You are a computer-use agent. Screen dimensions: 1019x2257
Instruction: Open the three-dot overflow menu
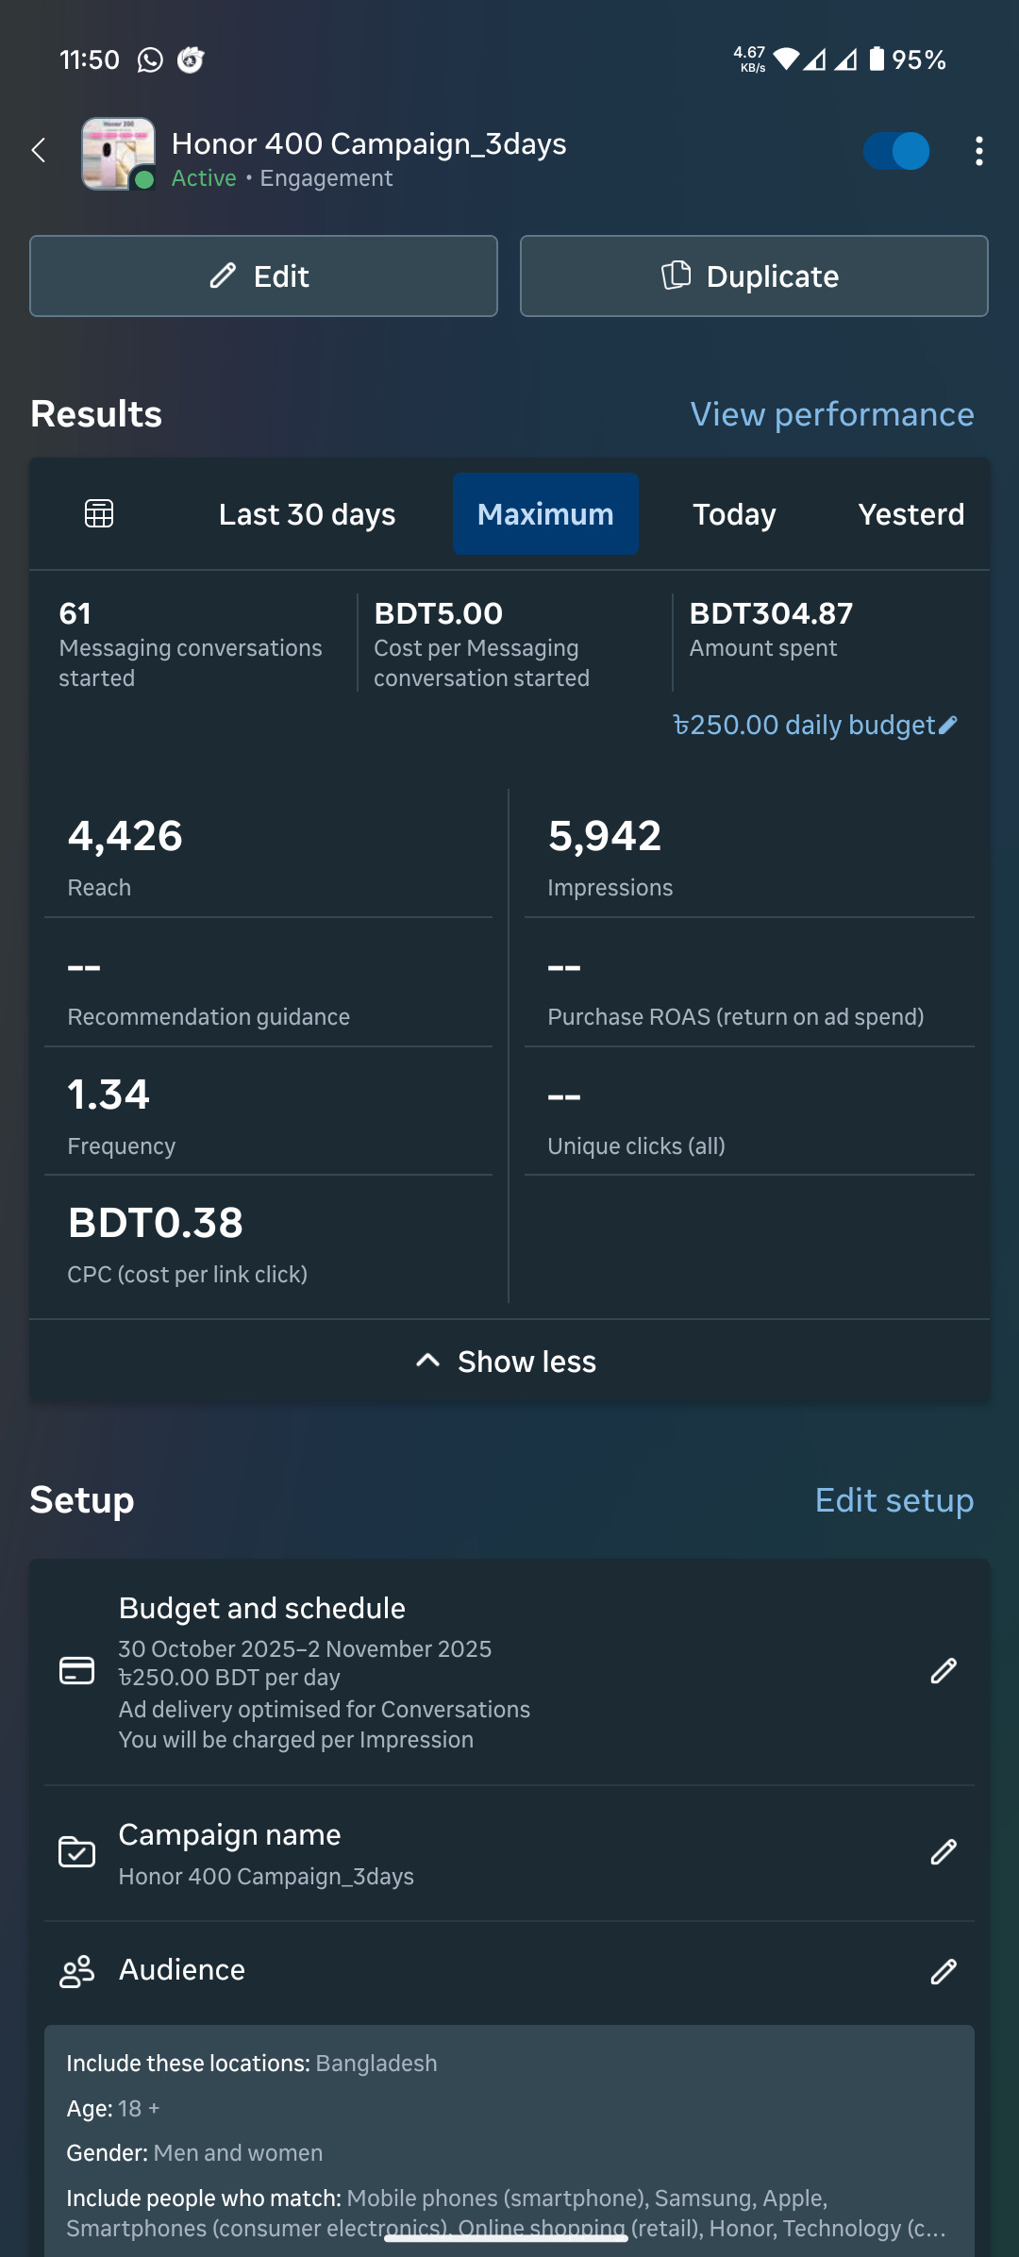coord(979,151)
